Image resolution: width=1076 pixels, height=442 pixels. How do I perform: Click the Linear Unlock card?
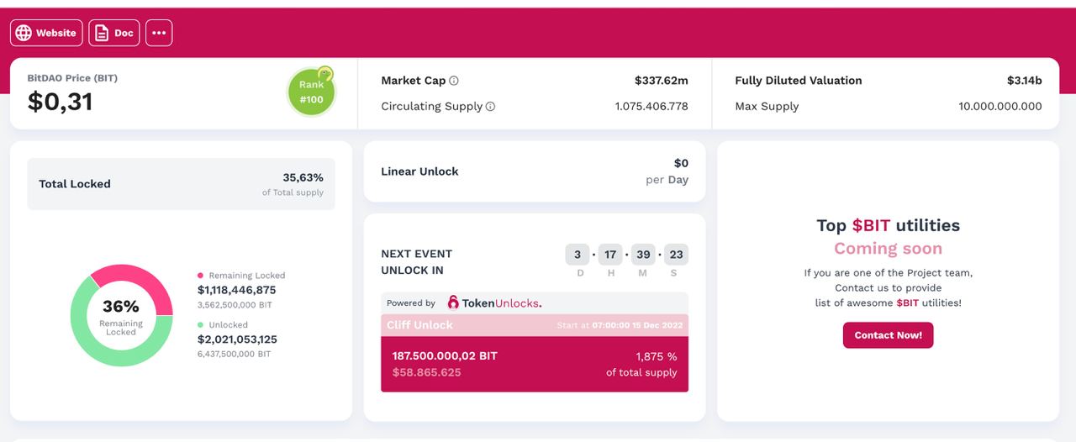click(x=535, y=171)
